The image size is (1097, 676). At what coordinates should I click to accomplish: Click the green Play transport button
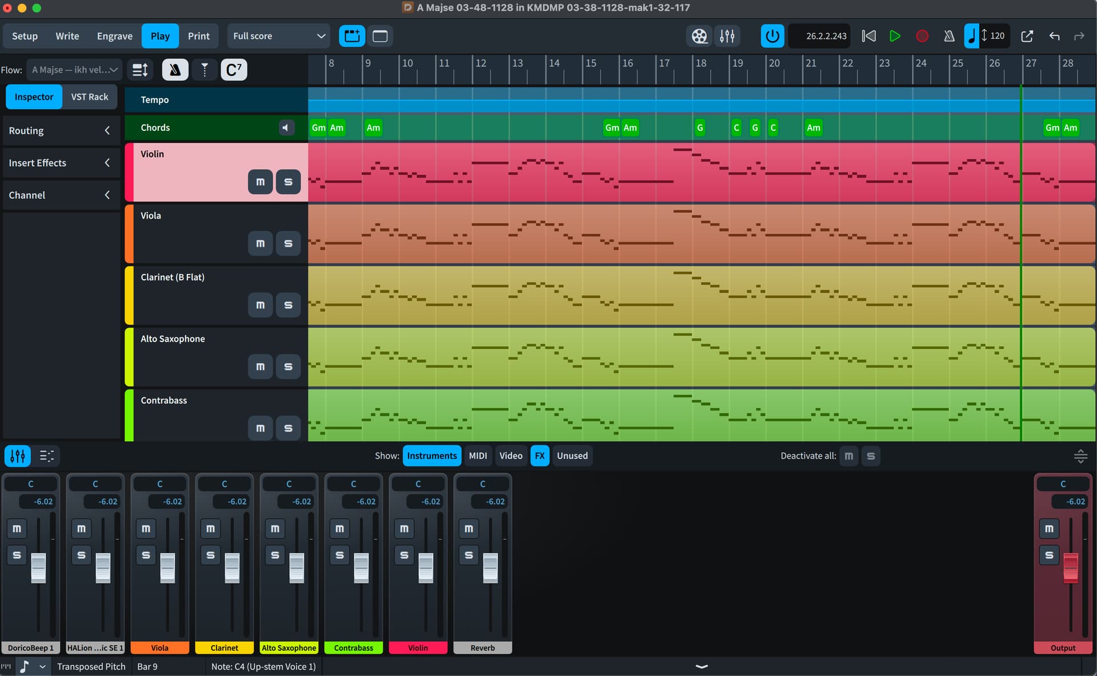pyautogui.click(x=895, y=36)
